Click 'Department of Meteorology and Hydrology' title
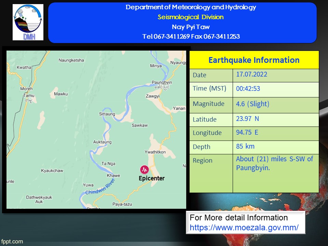Viewport: 328px width, 246px height. click(191, 7)
